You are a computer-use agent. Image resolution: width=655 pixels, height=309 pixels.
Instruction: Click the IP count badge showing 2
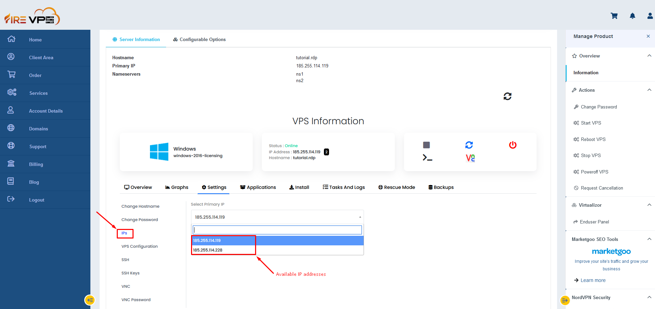click(326, 152)
